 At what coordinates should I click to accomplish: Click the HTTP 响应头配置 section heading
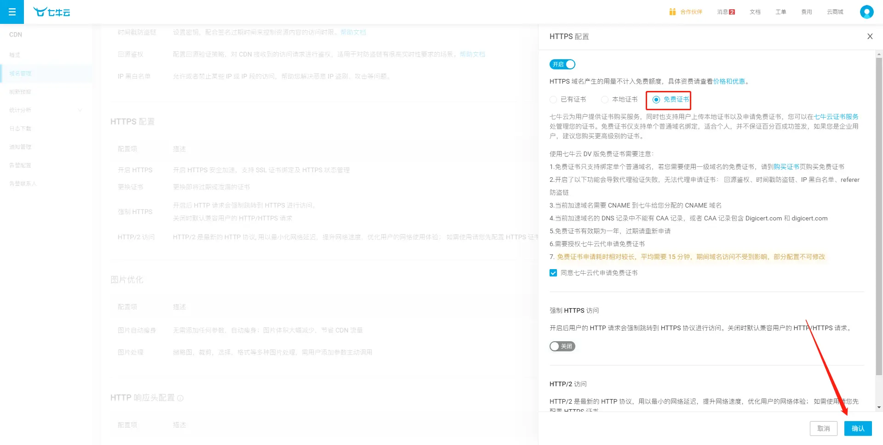pyautogui.click(x=143, y=398)
